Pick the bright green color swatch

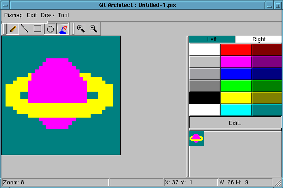click(x=236, y=86)
